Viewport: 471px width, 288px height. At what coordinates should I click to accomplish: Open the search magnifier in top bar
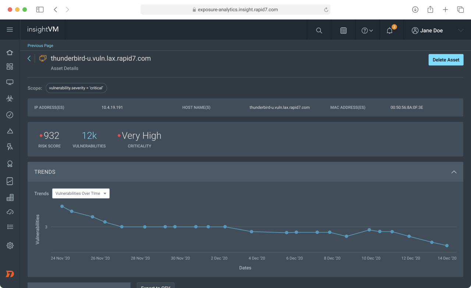[x=319, y=30]
